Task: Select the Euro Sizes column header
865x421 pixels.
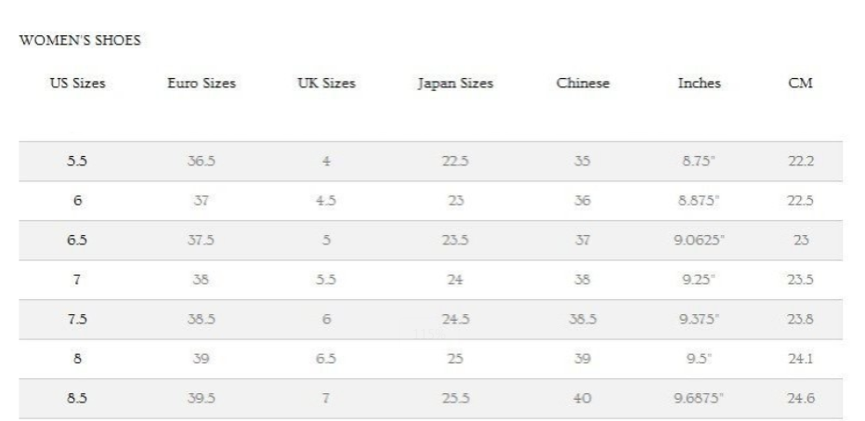Action: click(x=202, y=84)
